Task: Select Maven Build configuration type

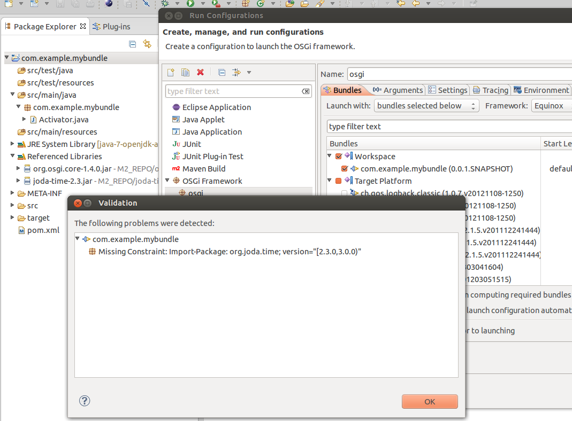Action: coord(203,169)
